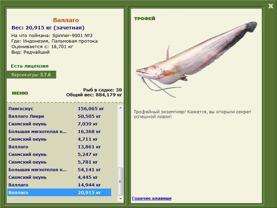Click the scrollbar up arrow in fish list
The width and height of the screenshot is (277, 208).
[120, 108]
